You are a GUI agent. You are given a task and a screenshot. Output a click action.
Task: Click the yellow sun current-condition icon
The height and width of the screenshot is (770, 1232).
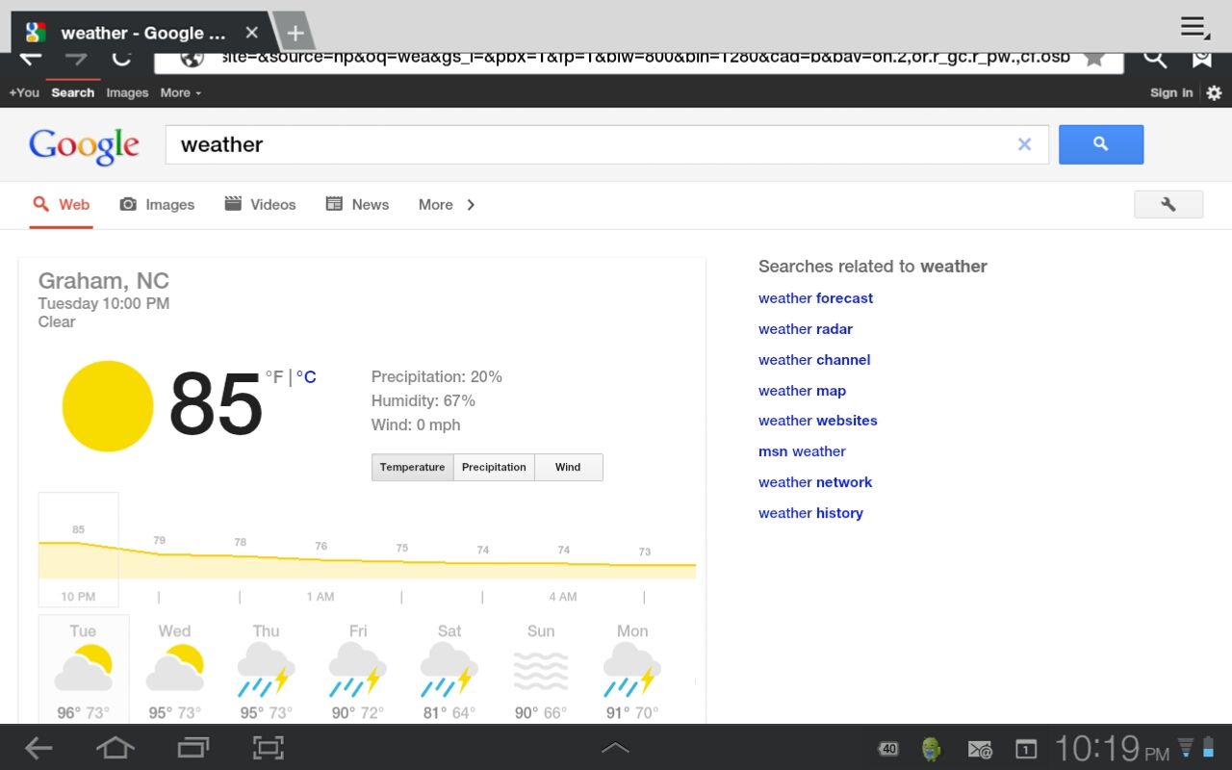[108, 406]
